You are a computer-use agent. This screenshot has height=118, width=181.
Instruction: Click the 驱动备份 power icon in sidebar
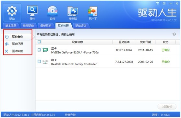pos(7,37)
